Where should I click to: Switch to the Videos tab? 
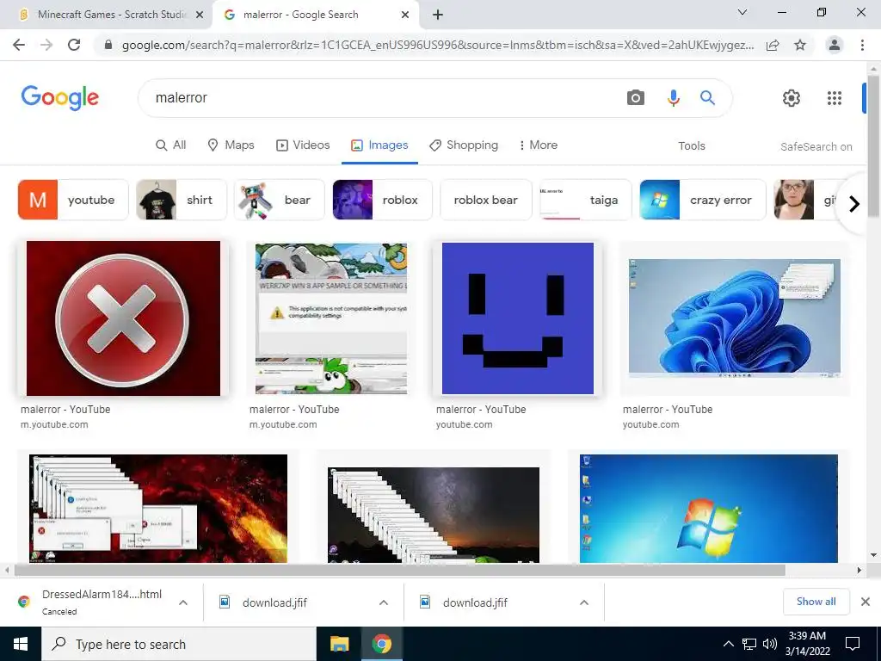[x=303, y=145]
